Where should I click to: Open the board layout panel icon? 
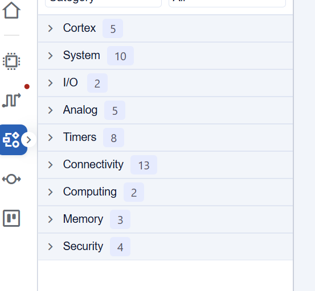[x=11, y=218]
